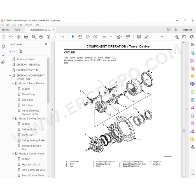This screenshot has width=196, height=196.
Task: Switch to the Tools tab
Action: (17, 30)
